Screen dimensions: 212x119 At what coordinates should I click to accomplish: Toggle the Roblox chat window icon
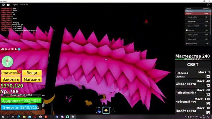(x=8, y=5)
